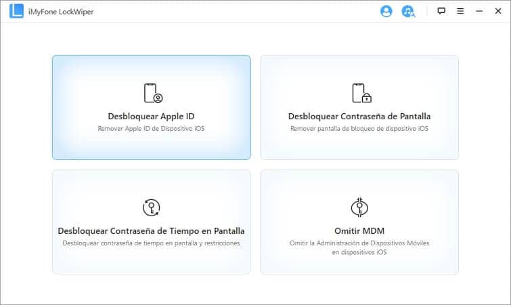Click the MDM key bypass icon

click(x=359, y=207)
